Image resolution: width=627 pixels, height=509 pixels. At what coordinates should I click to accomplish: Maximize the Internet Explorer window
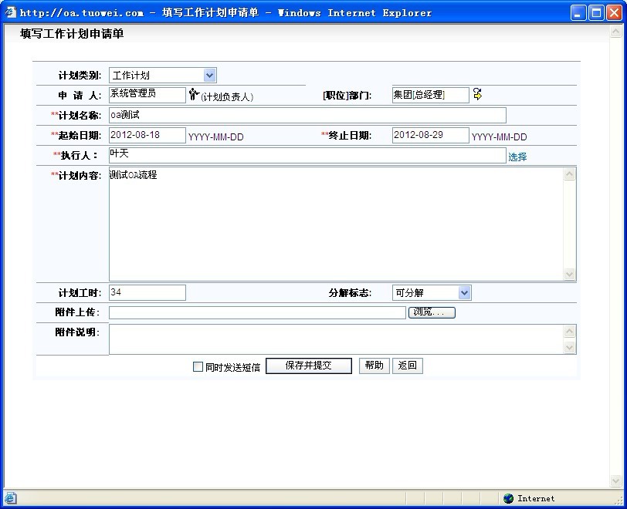(x=596, y=12)
